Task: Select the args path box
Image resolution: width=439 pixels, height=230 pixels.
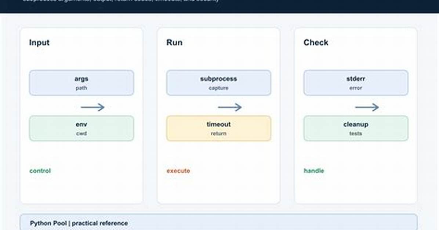Action: pos(81,83)
